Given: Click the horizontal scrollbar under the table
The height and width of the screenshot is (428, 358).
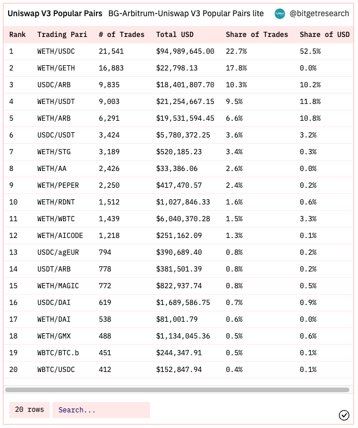Looking at the screenshot, I should 177,390.
